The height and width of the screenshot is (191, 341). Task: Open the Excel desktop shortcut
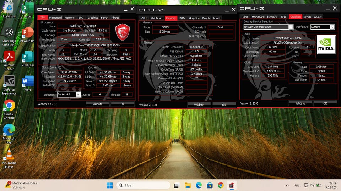(x=28, y=10)
